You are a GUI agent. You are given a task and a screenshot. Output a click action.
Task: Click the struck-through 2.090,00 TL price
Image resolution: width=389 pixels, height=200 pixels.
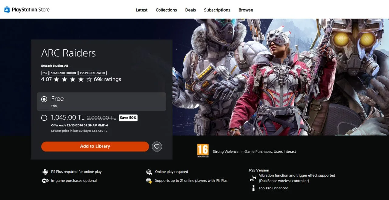[x=102, y=118]
